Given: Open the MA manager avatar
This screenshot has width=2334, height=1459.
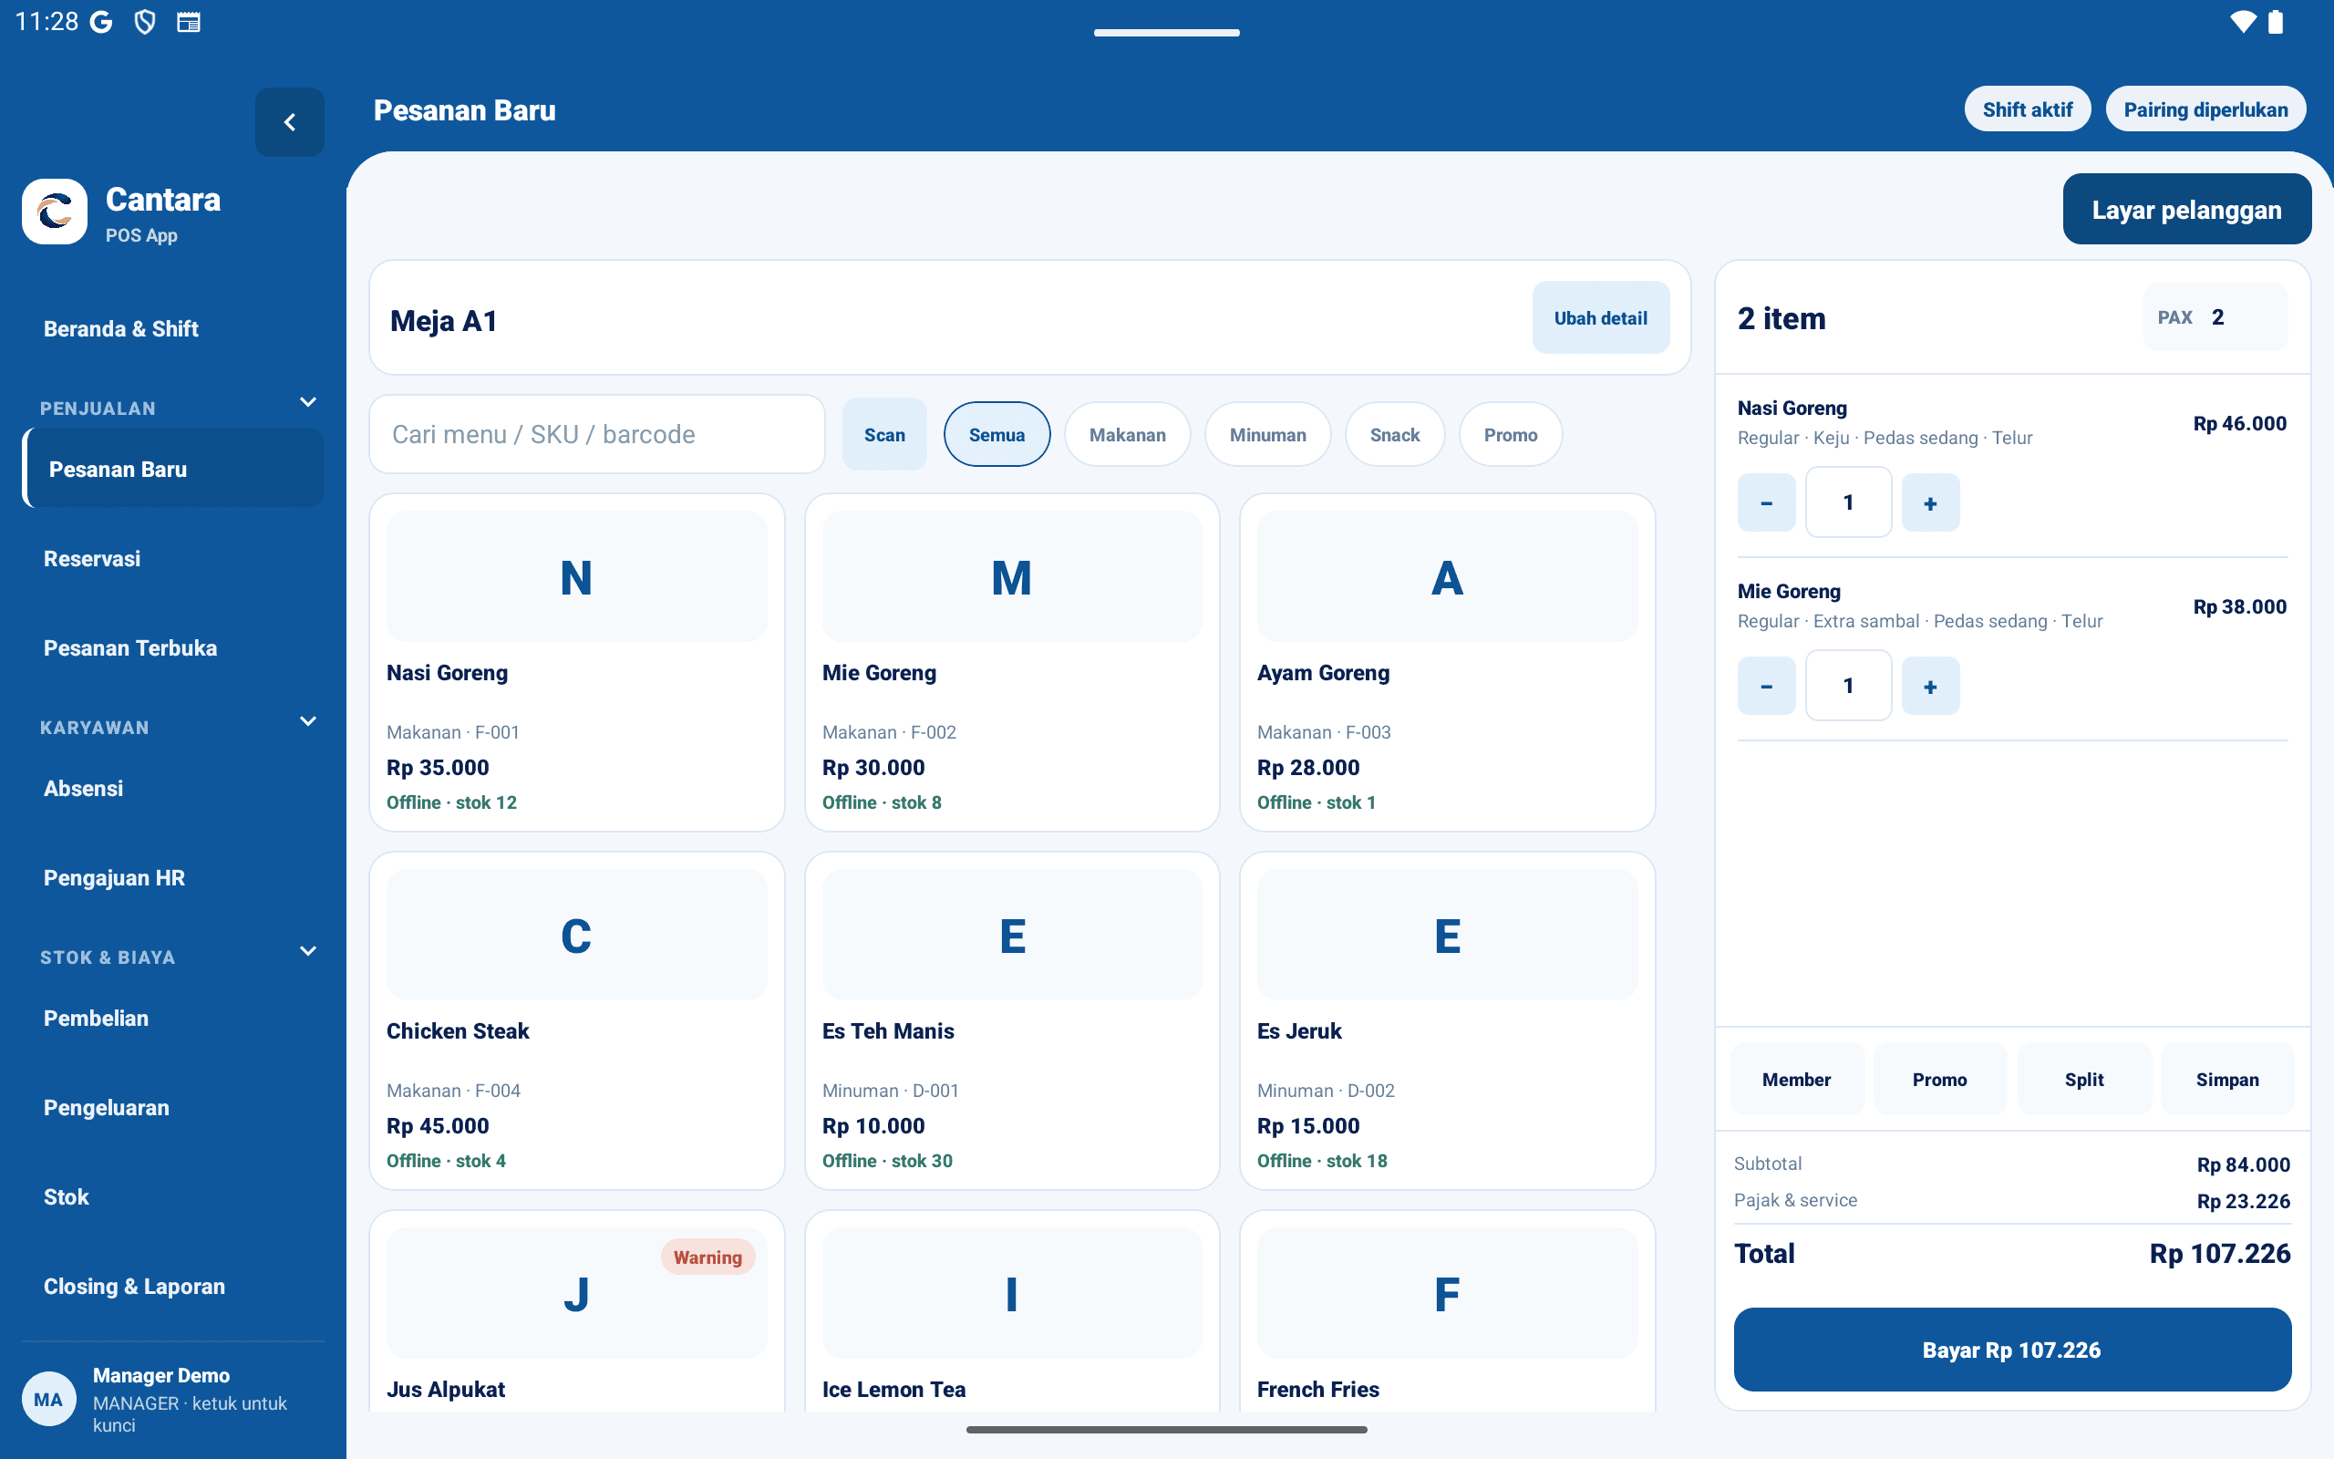Looking at the screenshot, I should 48,1399.
